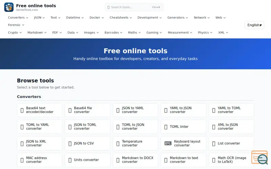The image size is (271, 169).
Task: Open the floating console search widget icon
Action: click(x=259, y=157)
